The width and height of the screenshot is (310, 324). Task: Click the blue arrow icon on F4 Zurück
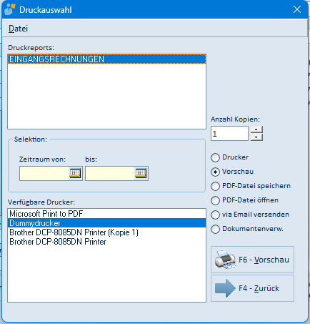[225, 288]
